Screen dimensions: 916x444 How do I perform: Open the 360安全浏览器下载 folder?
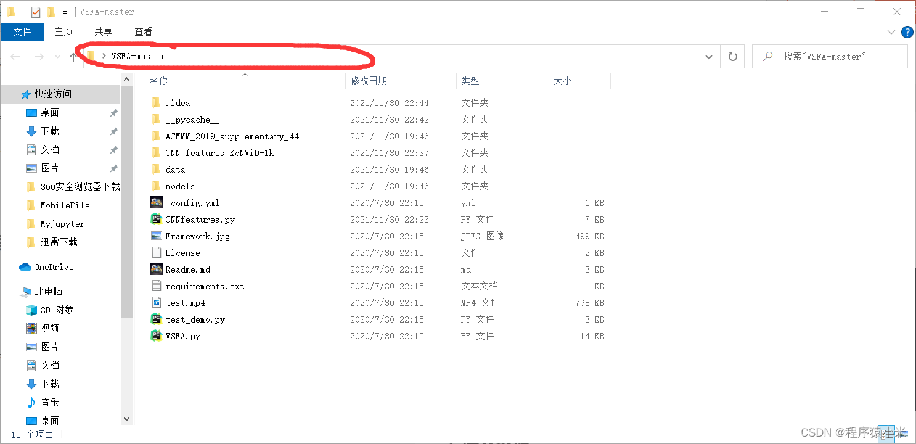pyautogui.click(x=80, y=186)
